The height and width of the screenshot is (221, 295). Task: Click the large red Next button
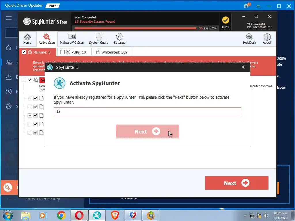tap(237, 183)
